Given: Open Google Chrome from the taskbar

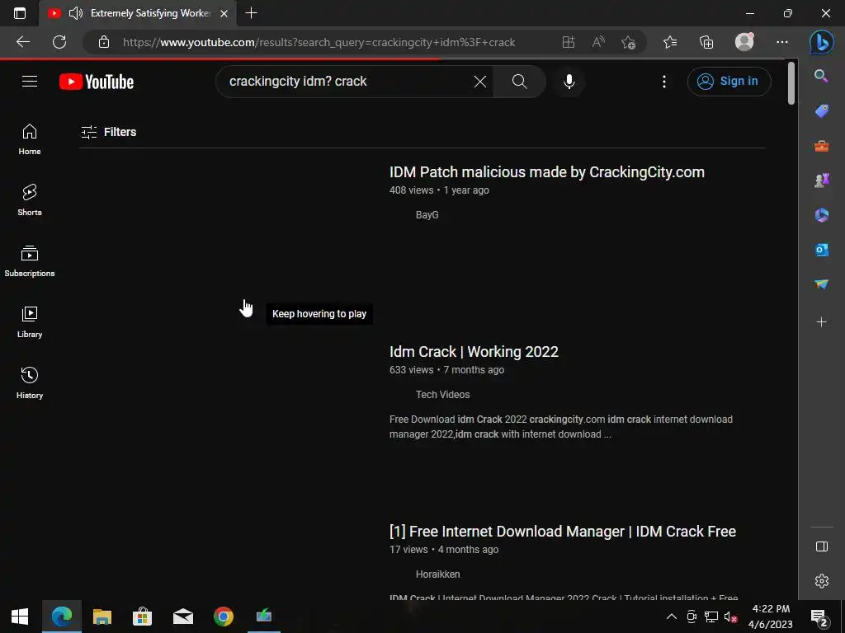Looking at the screenshot, I should 223,617.
